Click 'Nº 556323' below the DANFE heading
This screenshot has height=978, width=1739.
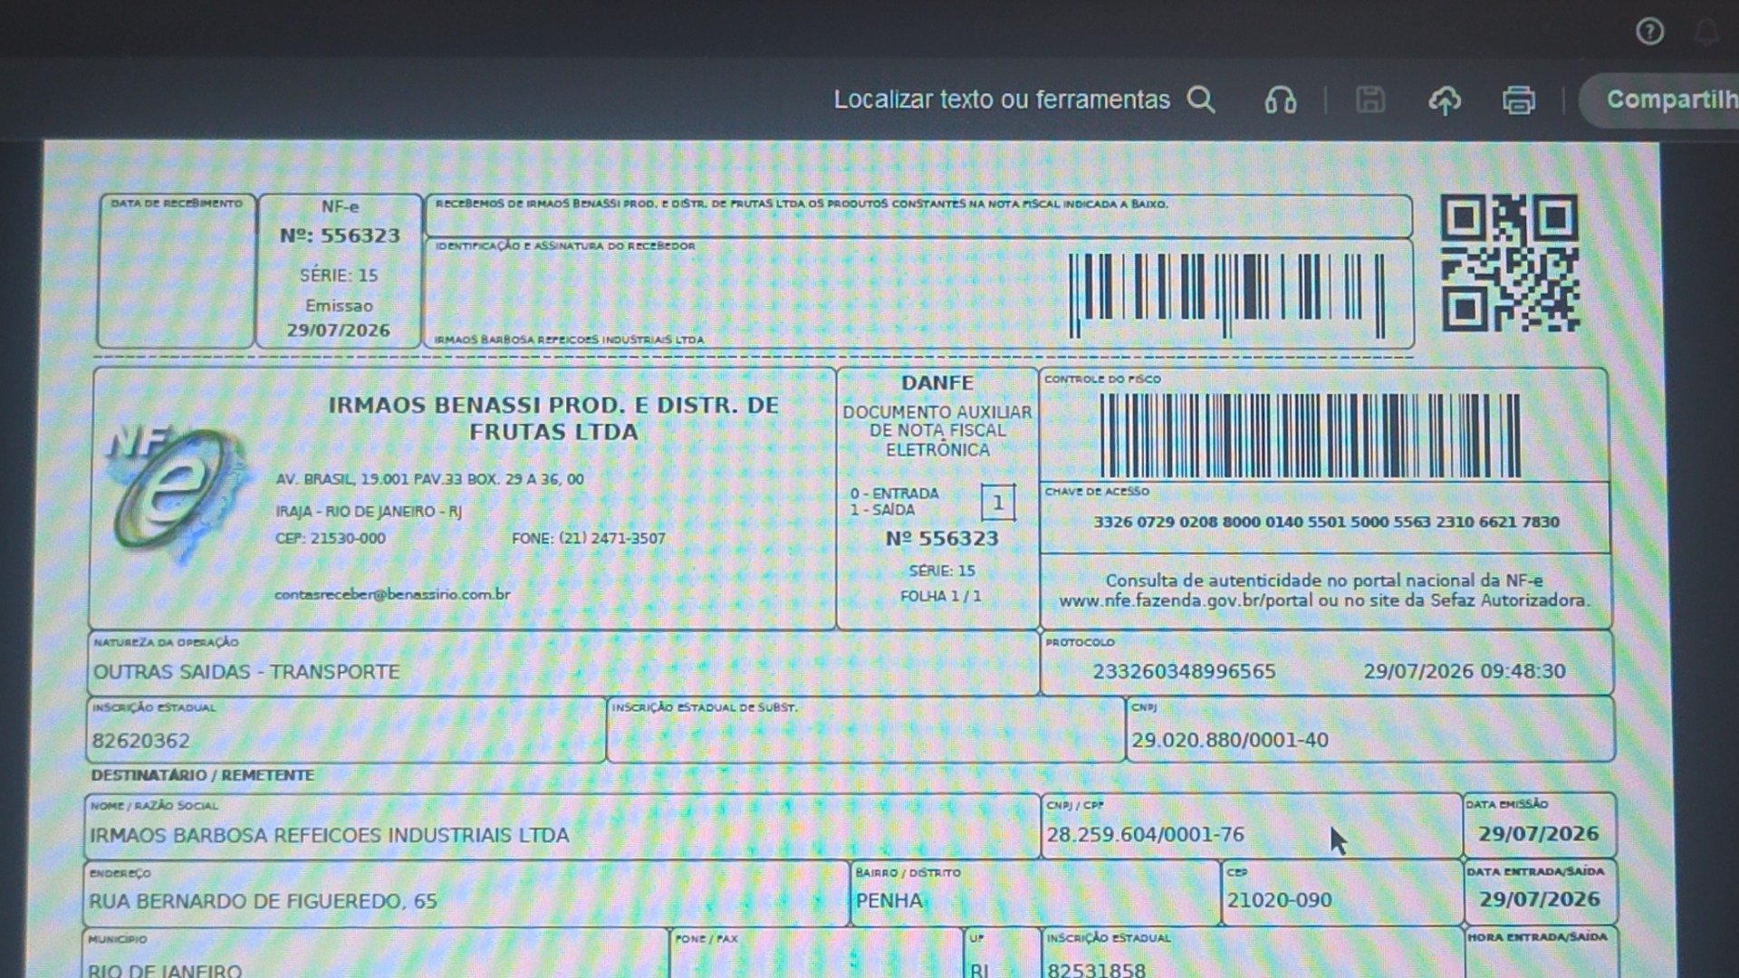point(942,539)
